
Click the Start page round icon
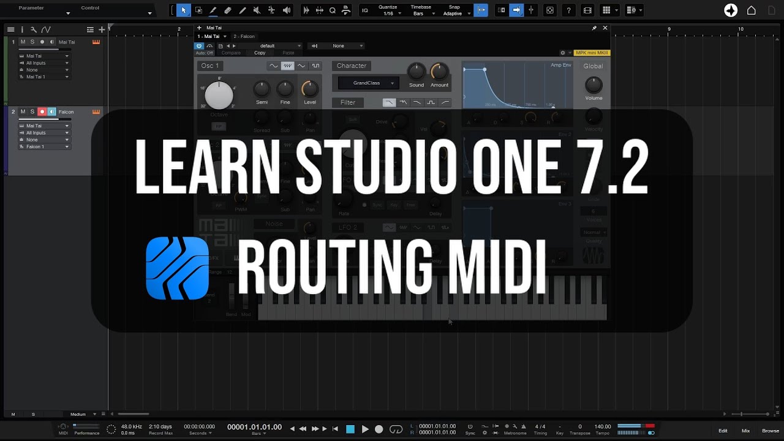(731, 10)
